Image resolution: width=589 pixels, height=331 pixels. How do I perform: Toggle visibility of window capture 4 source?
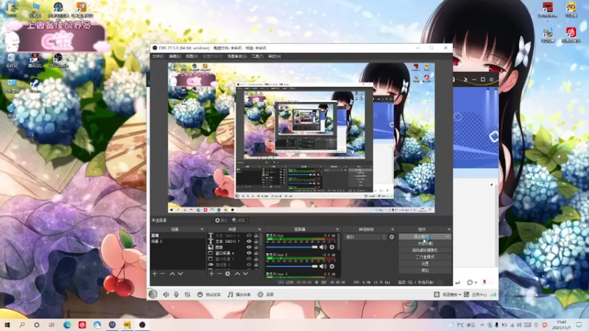tap(249, 253)
